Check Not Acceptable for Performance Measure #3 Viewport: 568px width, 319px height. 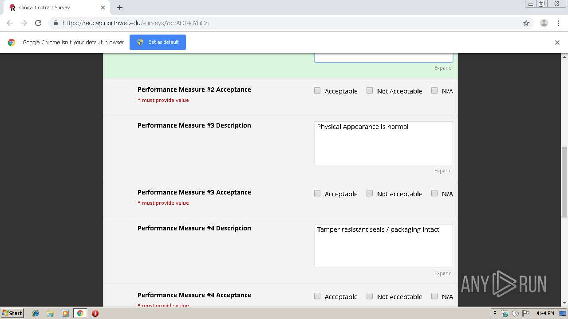click(x=370, y=193)
